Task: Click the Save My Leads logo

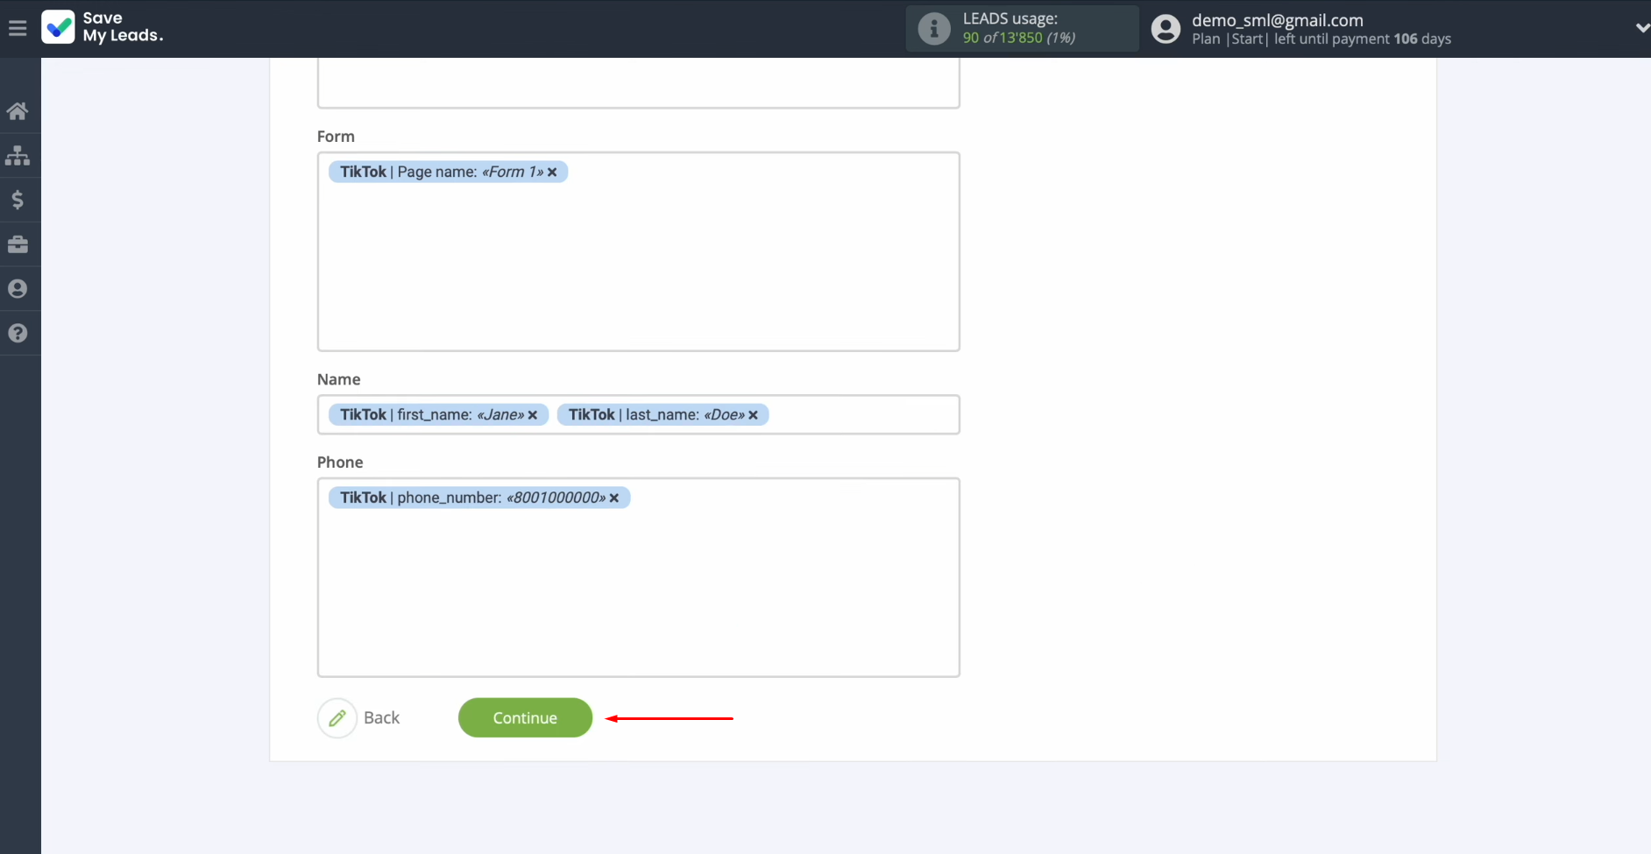Action: pos(103,27)
